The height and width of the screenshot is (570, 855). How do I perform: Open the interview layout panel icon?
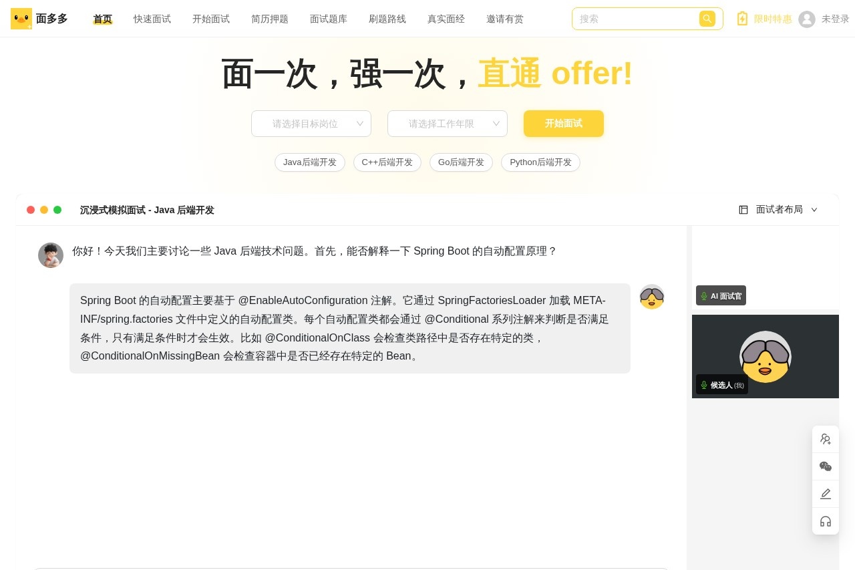point(743,209)
